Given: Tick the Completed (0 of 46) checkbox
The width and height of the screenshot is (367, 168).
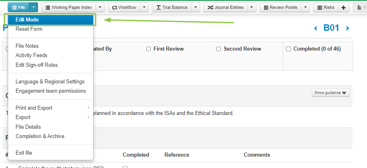Looking at the screenshot, I should (x=288, y=49).
